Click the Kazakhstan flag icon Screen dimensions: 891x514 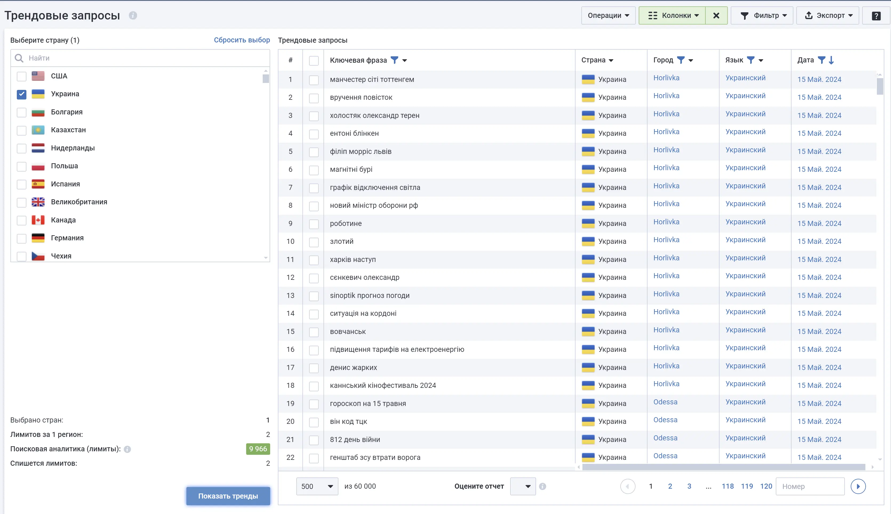(x=38, y=130)
